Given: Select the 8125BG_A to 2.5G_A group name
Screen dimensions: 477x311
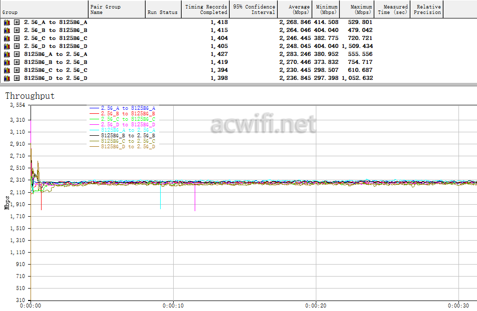Looking at the screenshot, I should point(56,54).
